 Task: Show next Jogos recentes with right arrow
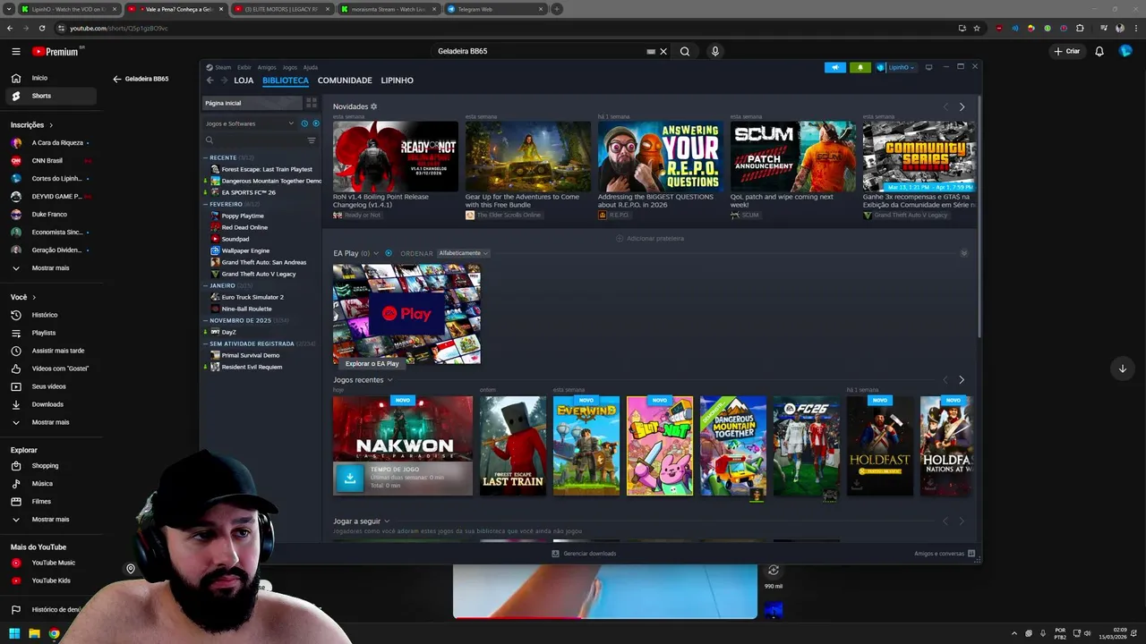coord(962,380)
